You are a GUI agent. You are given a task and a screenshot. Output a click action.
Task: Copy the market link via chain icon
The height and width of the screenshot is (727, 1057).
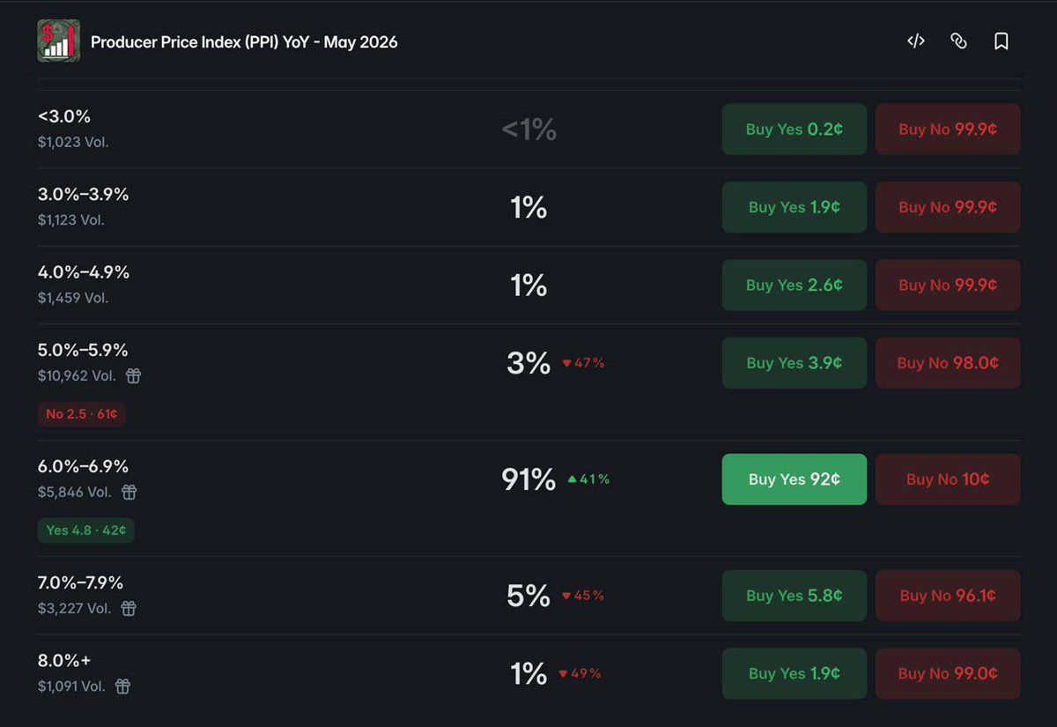[x=958, y=41]
